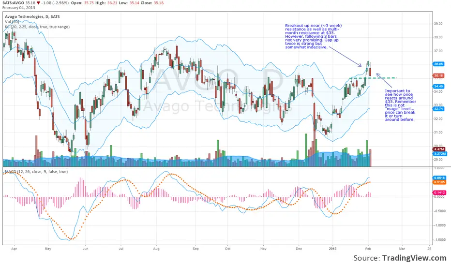Click the 31.00 price axis label
Image resolution: width=451 pixels, height=266 pixels.
point(438,133)
